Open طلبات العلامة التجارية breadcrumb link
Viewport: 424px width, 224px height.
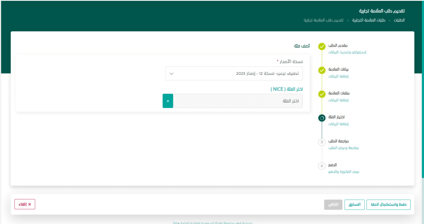369,20
